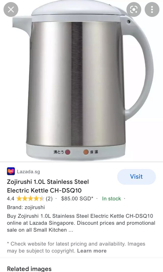This screenshot has width=163, height=272.
Task: Tap the 4.4 rating number
Action: (11, 198)
